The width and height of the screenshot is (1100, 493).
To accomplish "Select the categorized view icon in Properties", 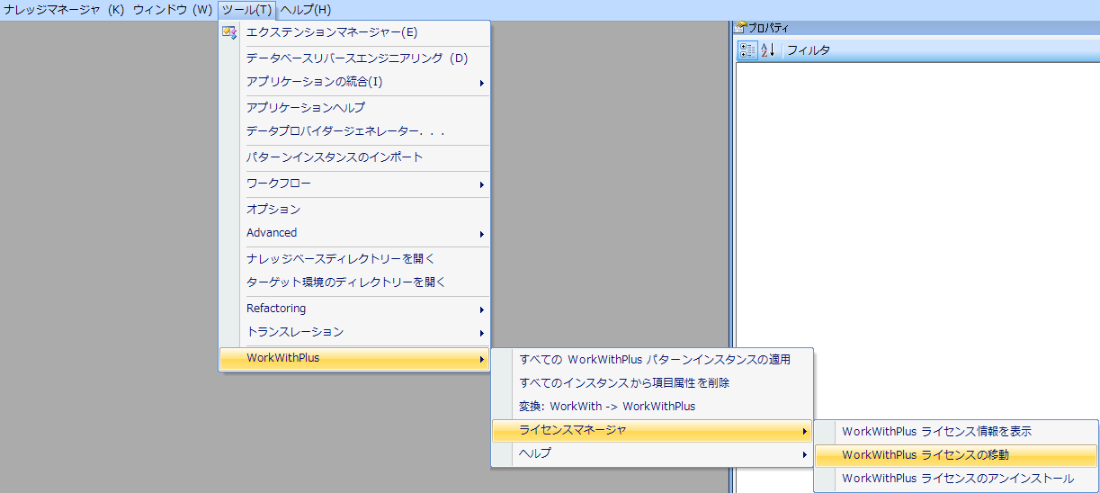I will point(747,50).
